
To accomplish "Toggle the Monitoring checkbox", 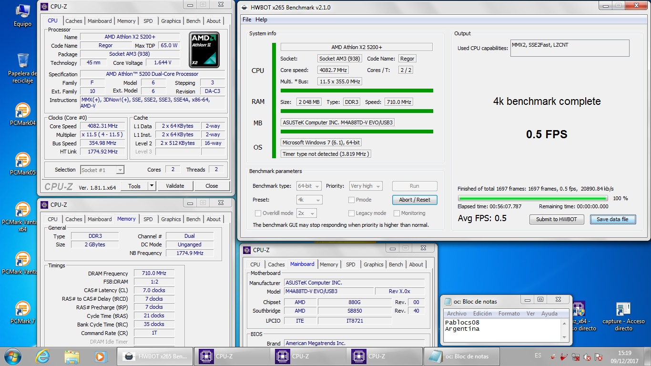I will 397,213.
